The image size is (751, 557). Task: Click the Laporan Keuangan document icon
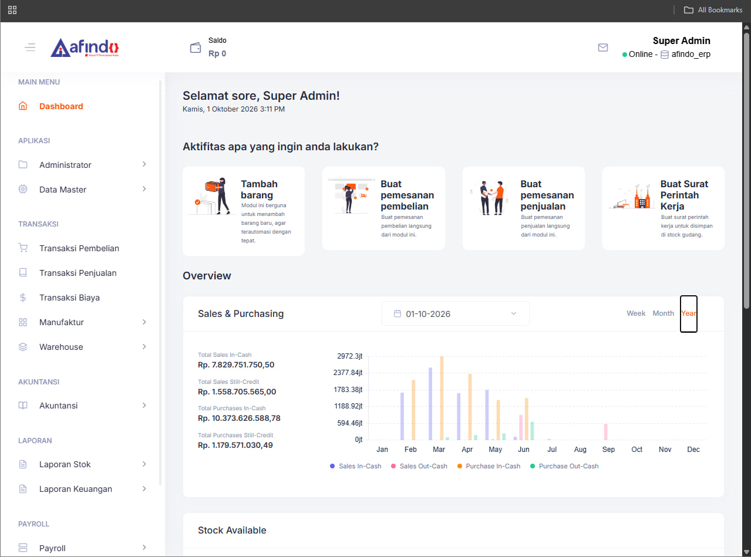coord(23,489)
